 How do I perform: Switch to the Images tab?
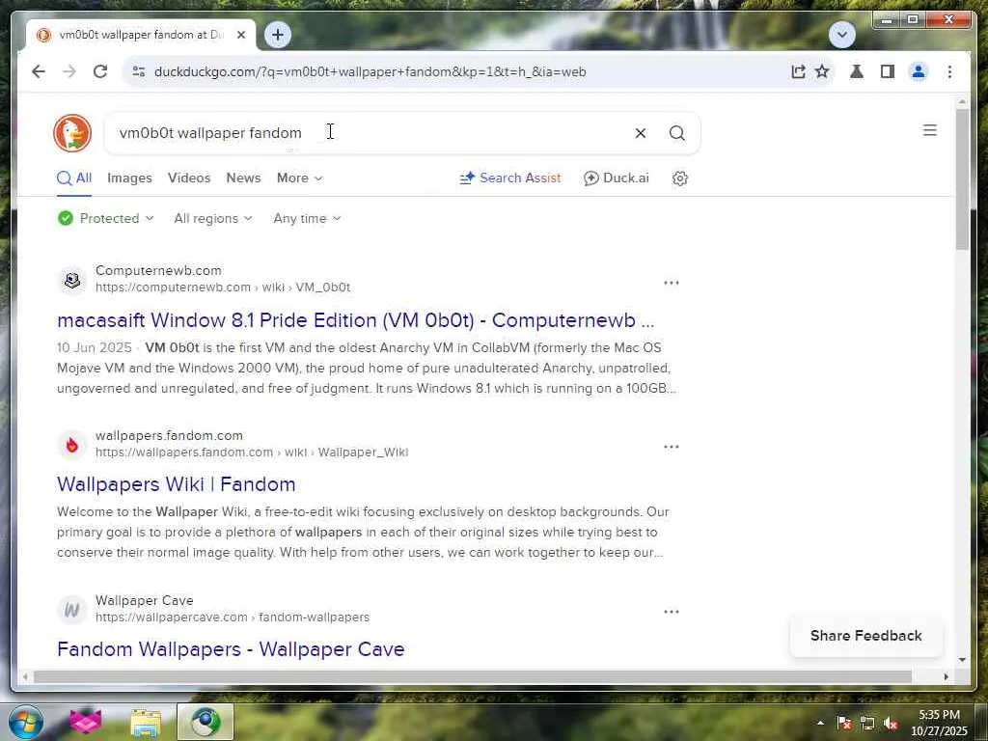(x=129, y=178)
